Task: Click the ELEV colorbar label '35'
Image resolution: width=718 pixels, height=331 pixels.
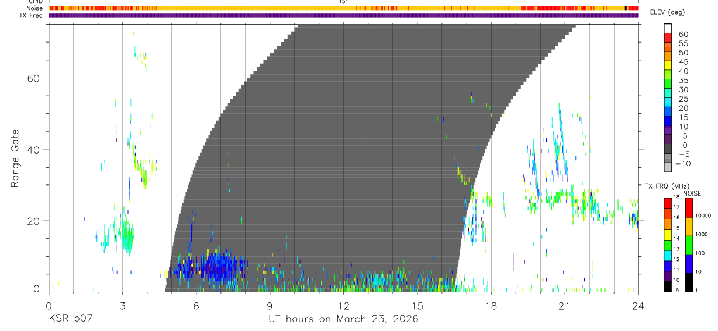Action: 682,81
